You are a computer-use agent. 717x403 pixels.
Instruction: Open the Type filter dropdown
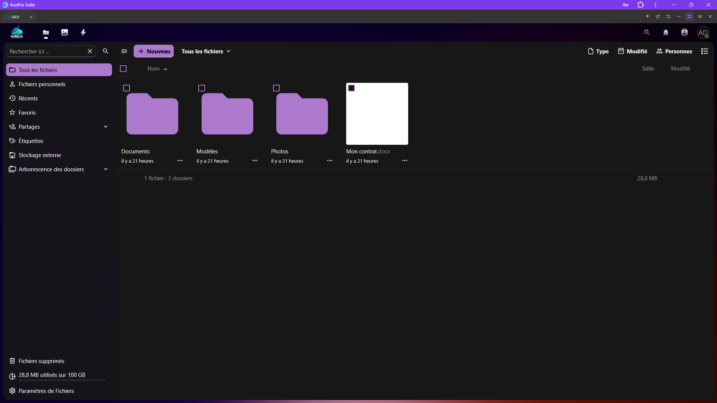[598, 51]
